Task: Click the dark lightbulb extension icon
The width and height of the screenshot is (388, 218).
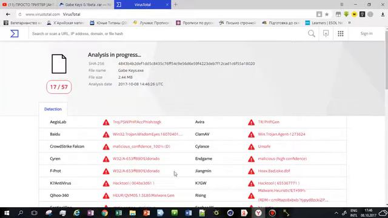Action: coord(363,15)
